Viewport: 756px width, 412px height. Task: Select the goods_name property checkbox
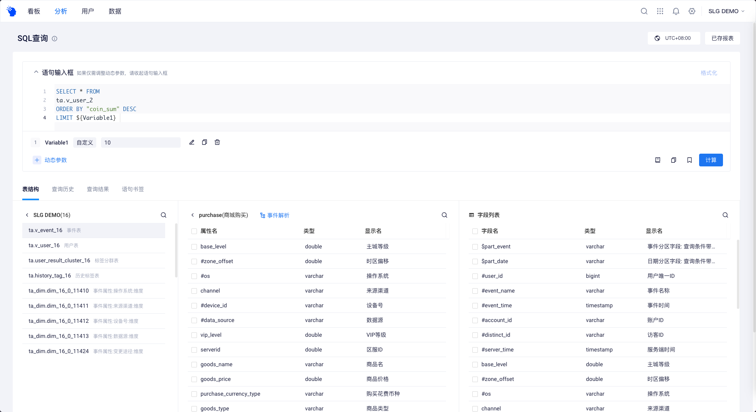194,365
